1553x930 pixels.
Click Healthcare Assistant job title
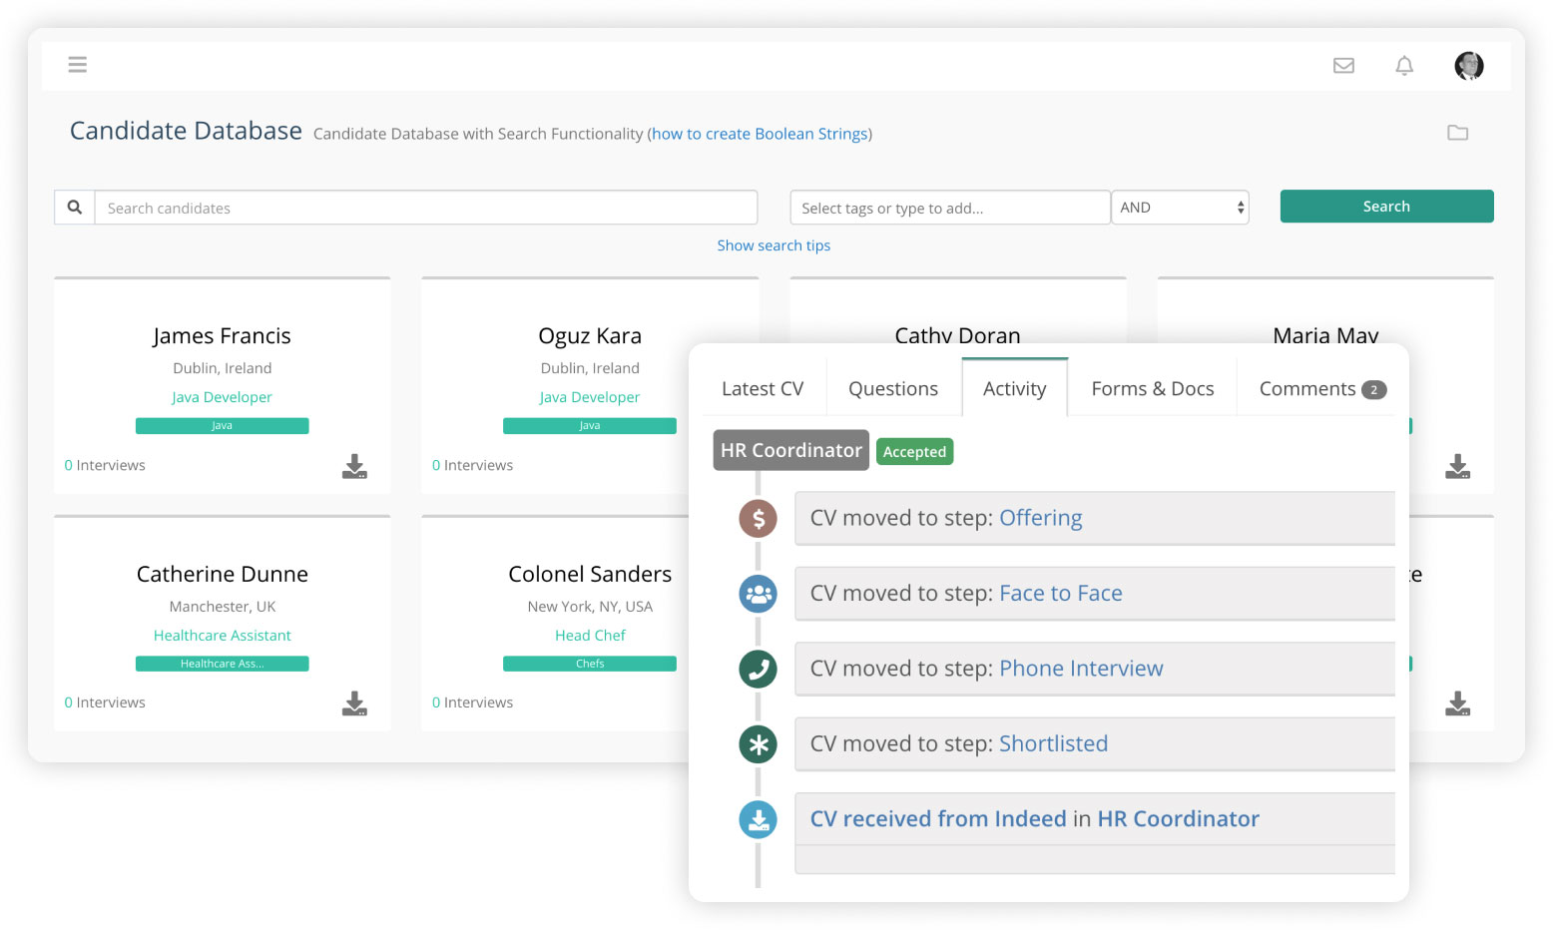(223, 636)
